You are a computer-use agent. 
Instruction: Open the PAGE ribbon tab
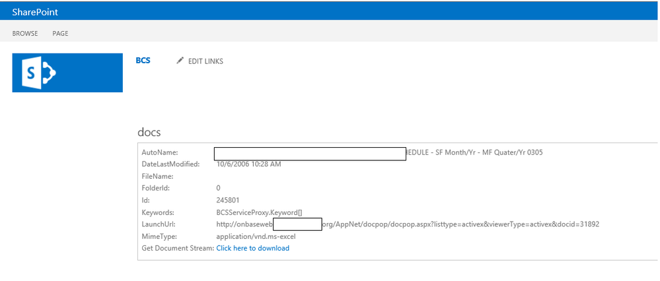point(60,34)
